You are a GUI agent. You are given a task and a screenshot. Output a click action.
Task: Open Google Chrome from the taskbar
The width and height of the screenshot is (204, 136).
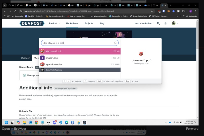pyautogui.click(x=36, y=122)
